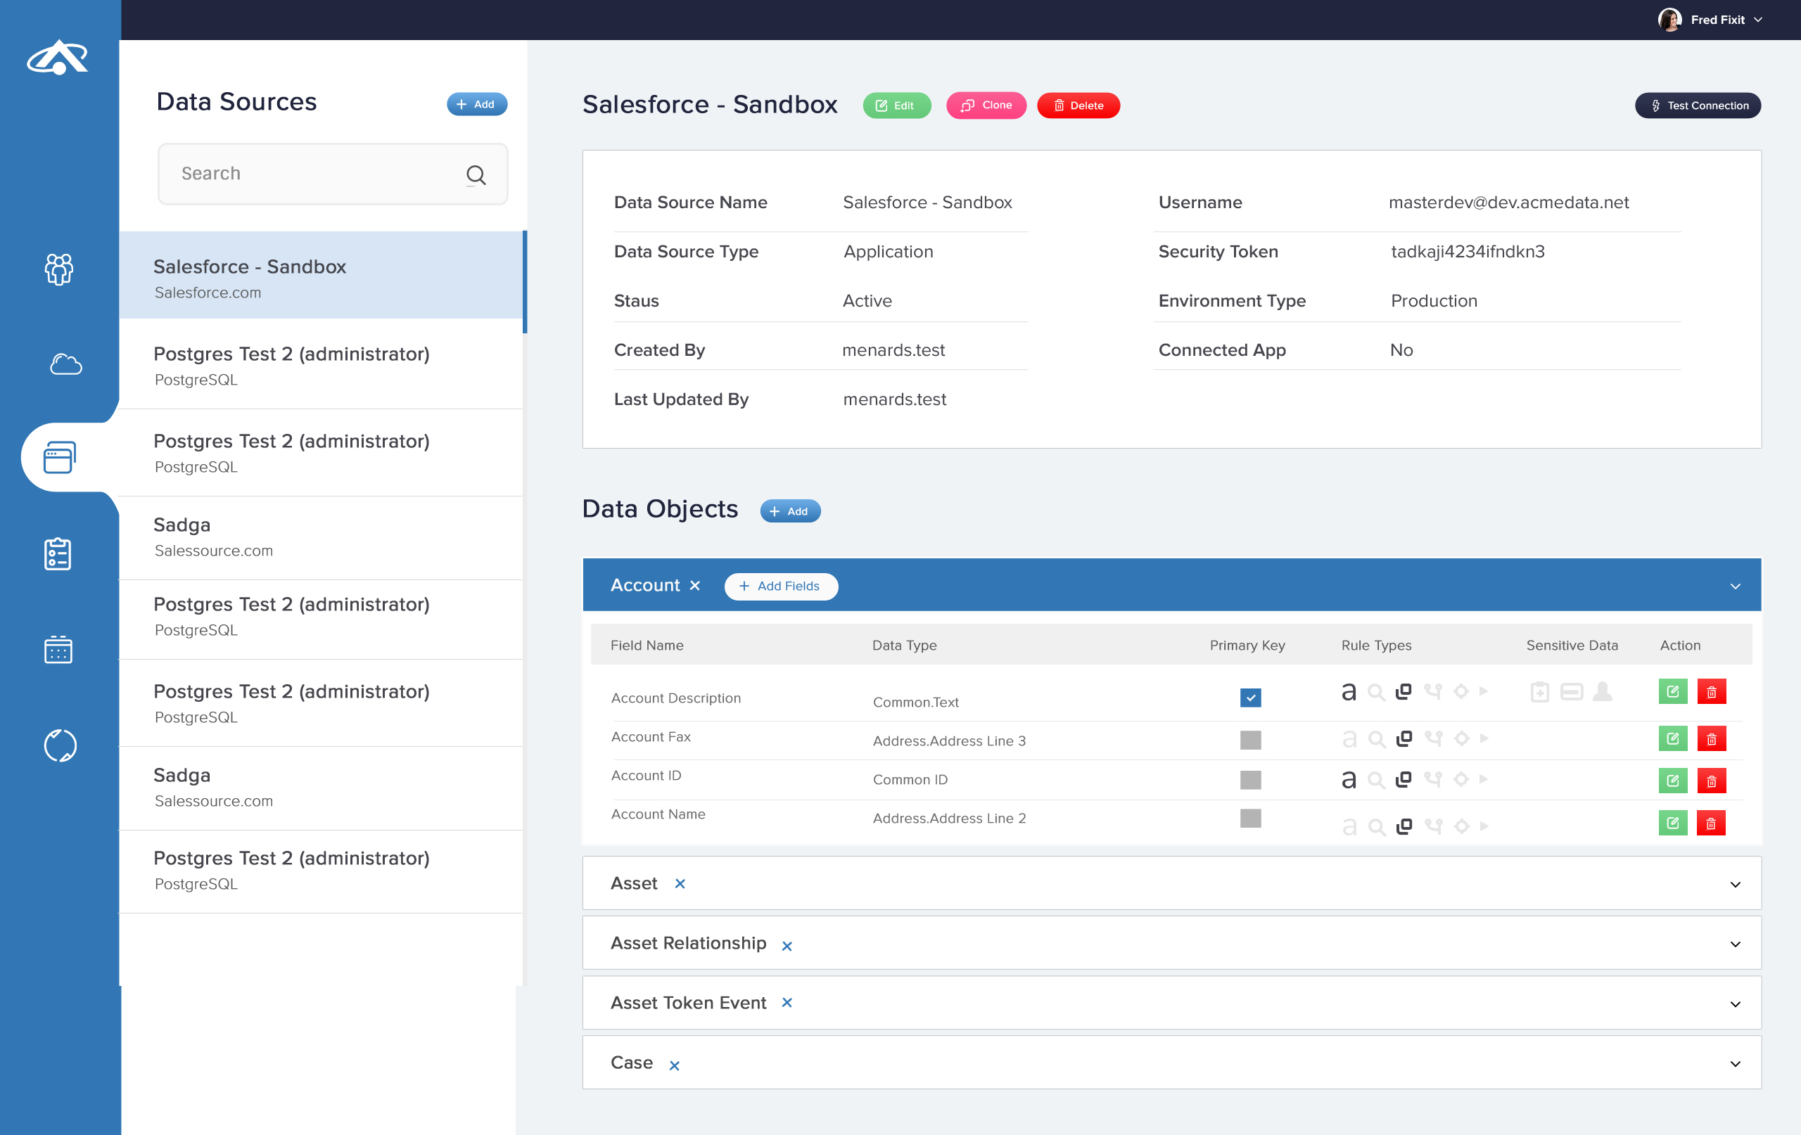Delete the Account ID field row
This screenshot has width=1801, height=1135.
pos(1711,781)
